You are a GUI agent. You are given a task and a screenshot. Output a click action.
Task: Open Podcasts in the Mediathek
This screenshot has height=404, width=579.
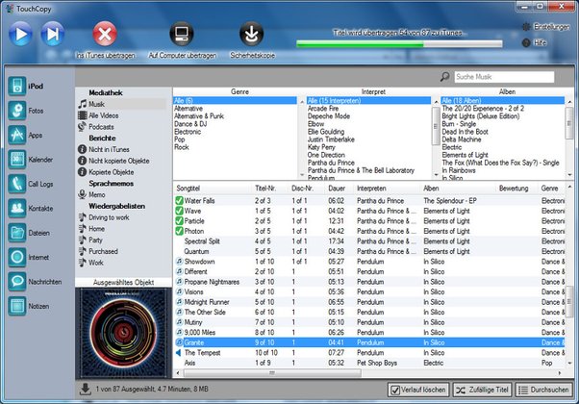click(x=96, y=127)
